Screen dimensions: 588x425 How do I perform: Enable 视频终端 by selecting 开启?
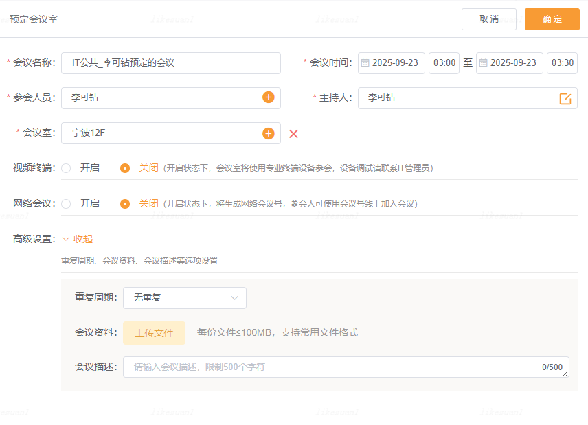67,168
